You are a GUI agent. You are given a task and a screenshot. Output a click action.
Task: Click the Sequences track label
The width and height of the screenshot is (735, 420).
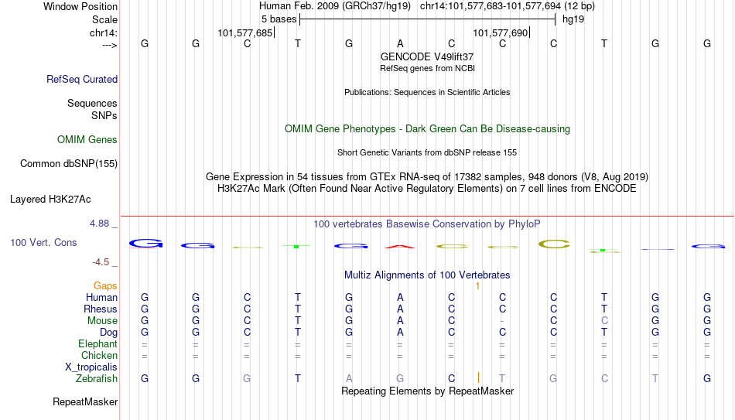click(x=92, y=103)
